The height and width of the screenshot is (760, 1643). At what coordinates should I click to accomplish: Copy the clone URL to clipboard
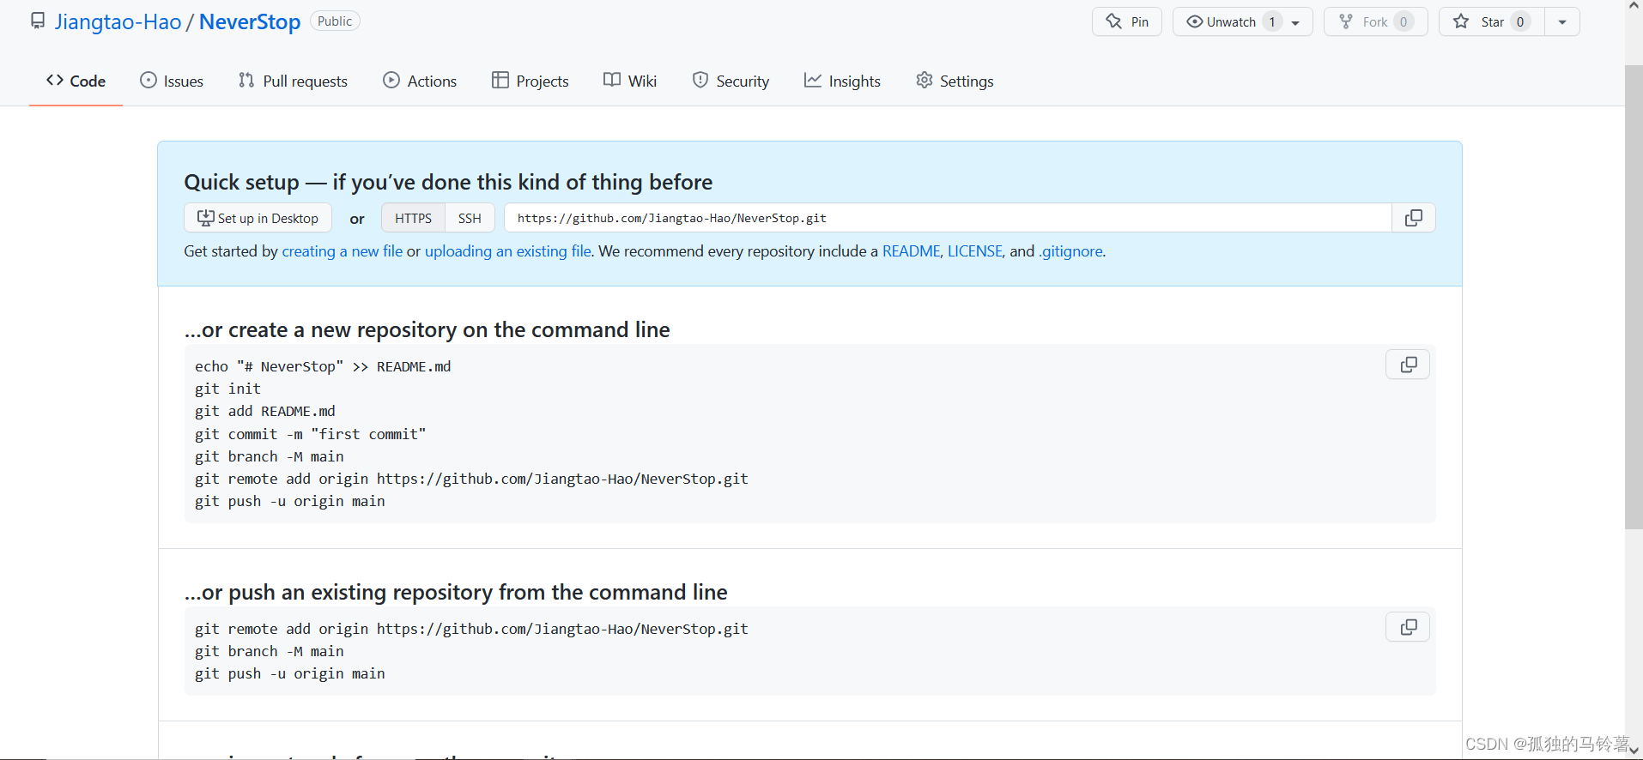pos(1414,218)
